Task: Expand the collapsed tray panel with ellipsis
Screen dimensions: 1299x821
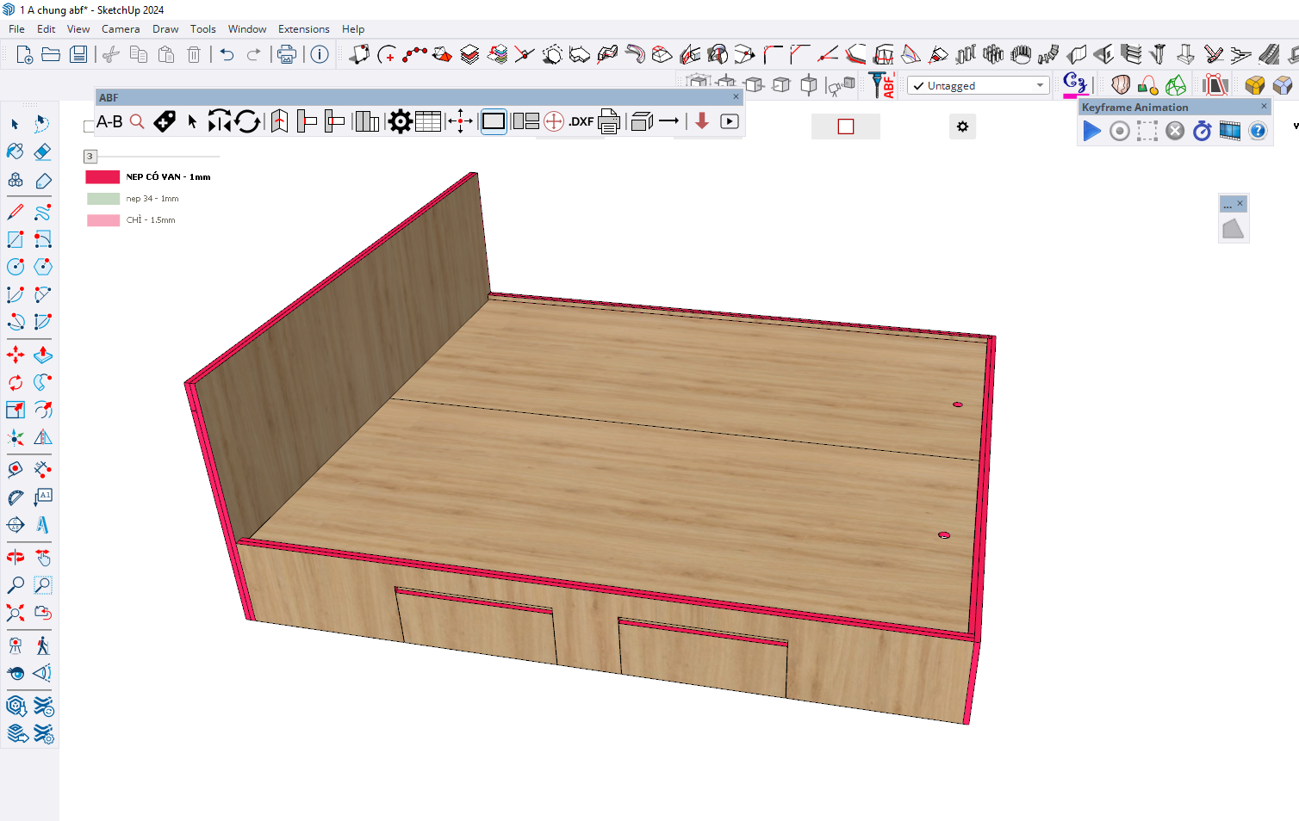Action: 1228,205
